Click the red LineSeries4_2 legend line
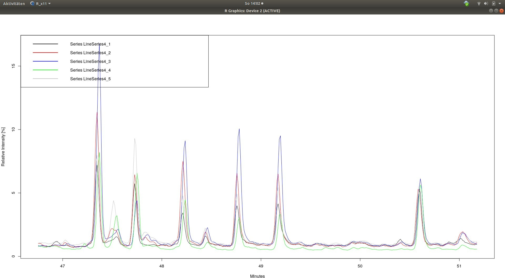Viewport: 505px width, 278px height. click(45, 53)
